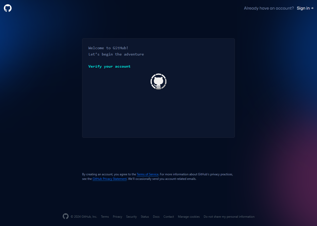Click the arrow next to Sign in
Viewport: 317px width, 226px height.
pos(312,8)
